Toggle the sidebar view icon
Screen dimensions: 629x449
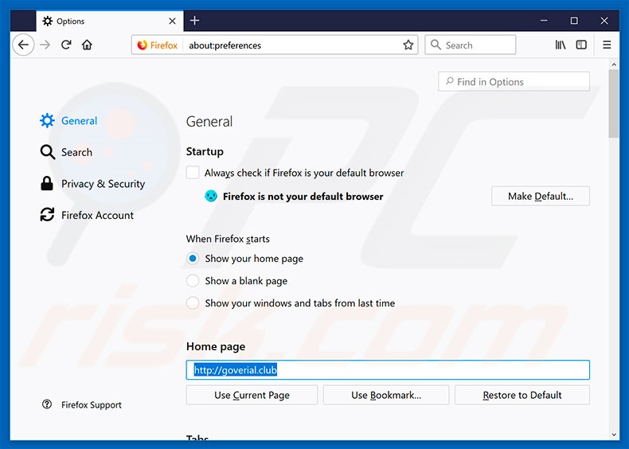[x=581, y=45]
